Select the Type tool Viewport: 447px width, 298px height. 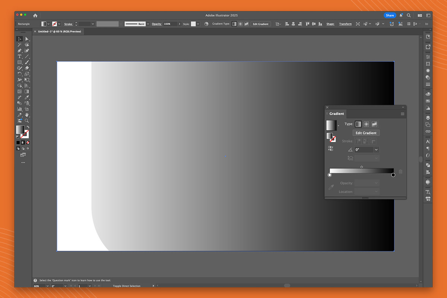point(19,56)
